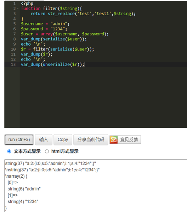Click the closing brace on line 4
This screenshot has height=212, width=187.
click(x=22, y=19)
